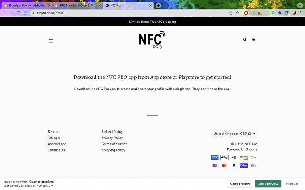Click the American Express payment icon
Viewport: 305px width, 190px height.
pyautogui.click(x=215, y=157)
